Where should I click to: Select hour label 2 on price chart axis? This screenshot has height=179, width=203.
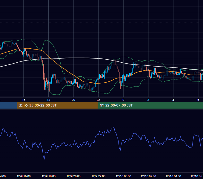[x=148, y=100]
